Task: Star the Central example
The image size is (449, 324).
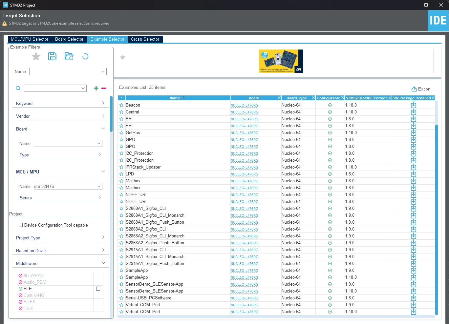Action: tap(121, 112)
